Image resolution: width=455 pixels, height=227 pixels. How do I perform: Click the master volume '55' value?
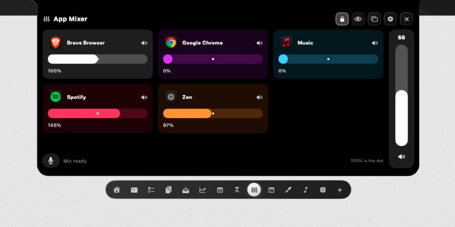click(402, 38)
